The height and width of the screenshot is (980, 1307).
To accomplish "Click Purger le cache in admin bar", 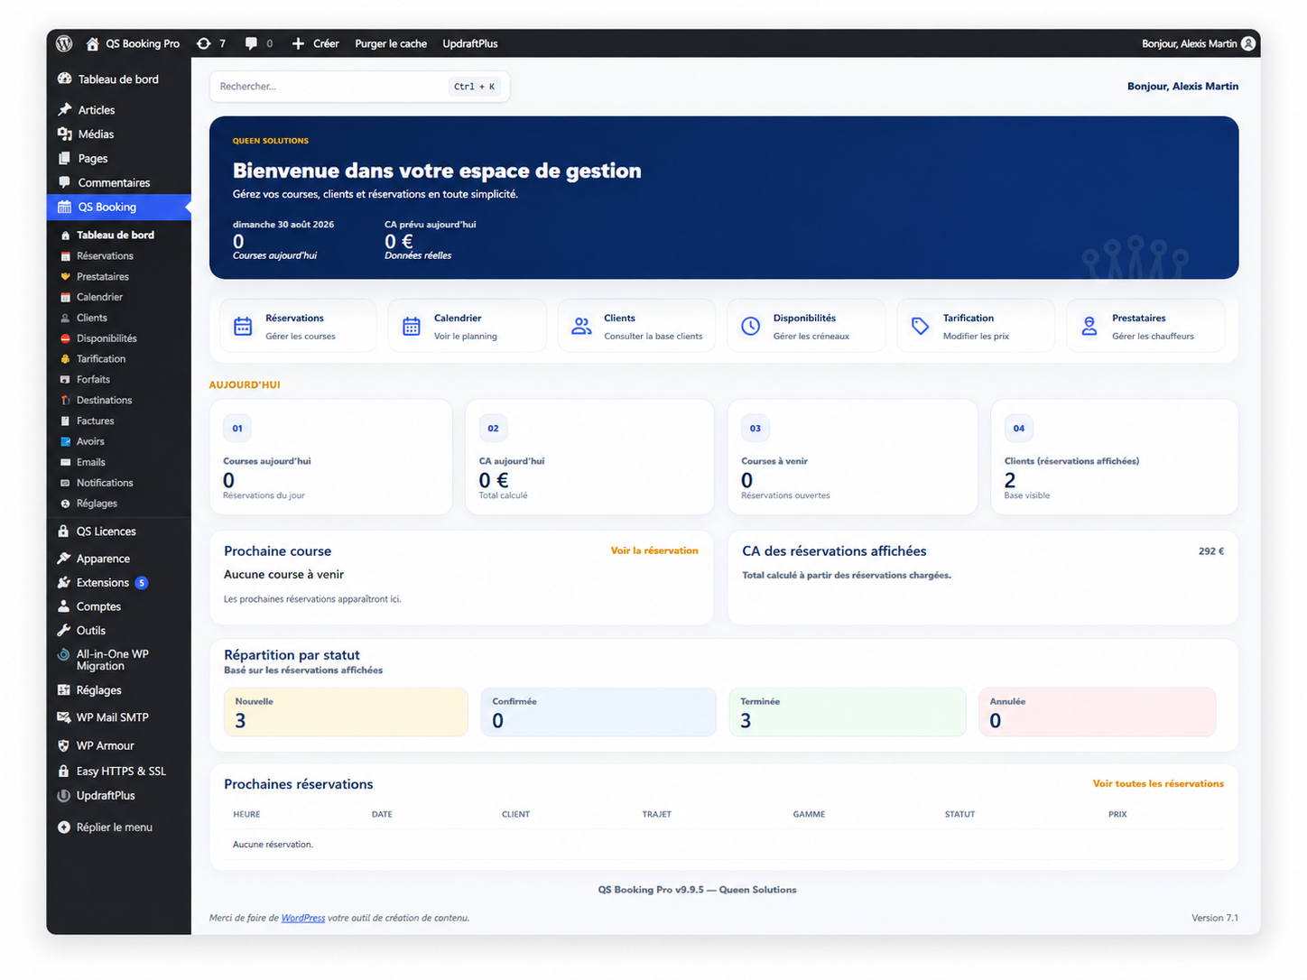I will pyautogui.click(x=391, y=43).
